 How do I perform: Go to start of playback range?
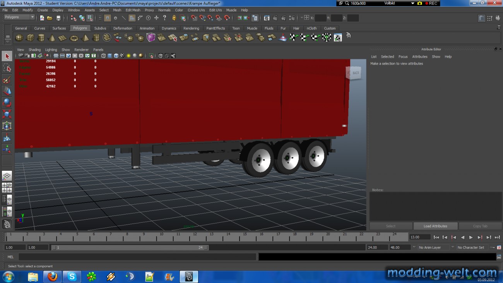click(x=436, y=237)
